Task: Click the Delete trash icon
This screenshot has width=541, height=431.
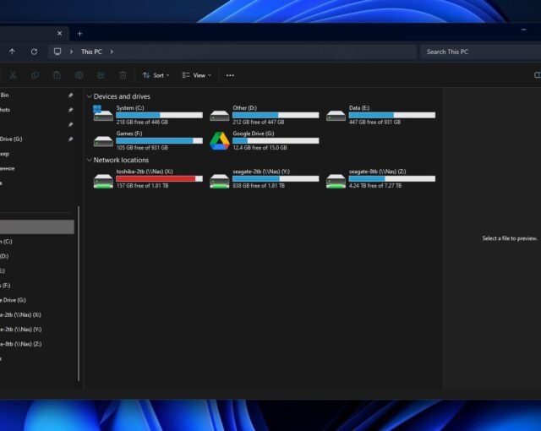Action: point(123,75)
